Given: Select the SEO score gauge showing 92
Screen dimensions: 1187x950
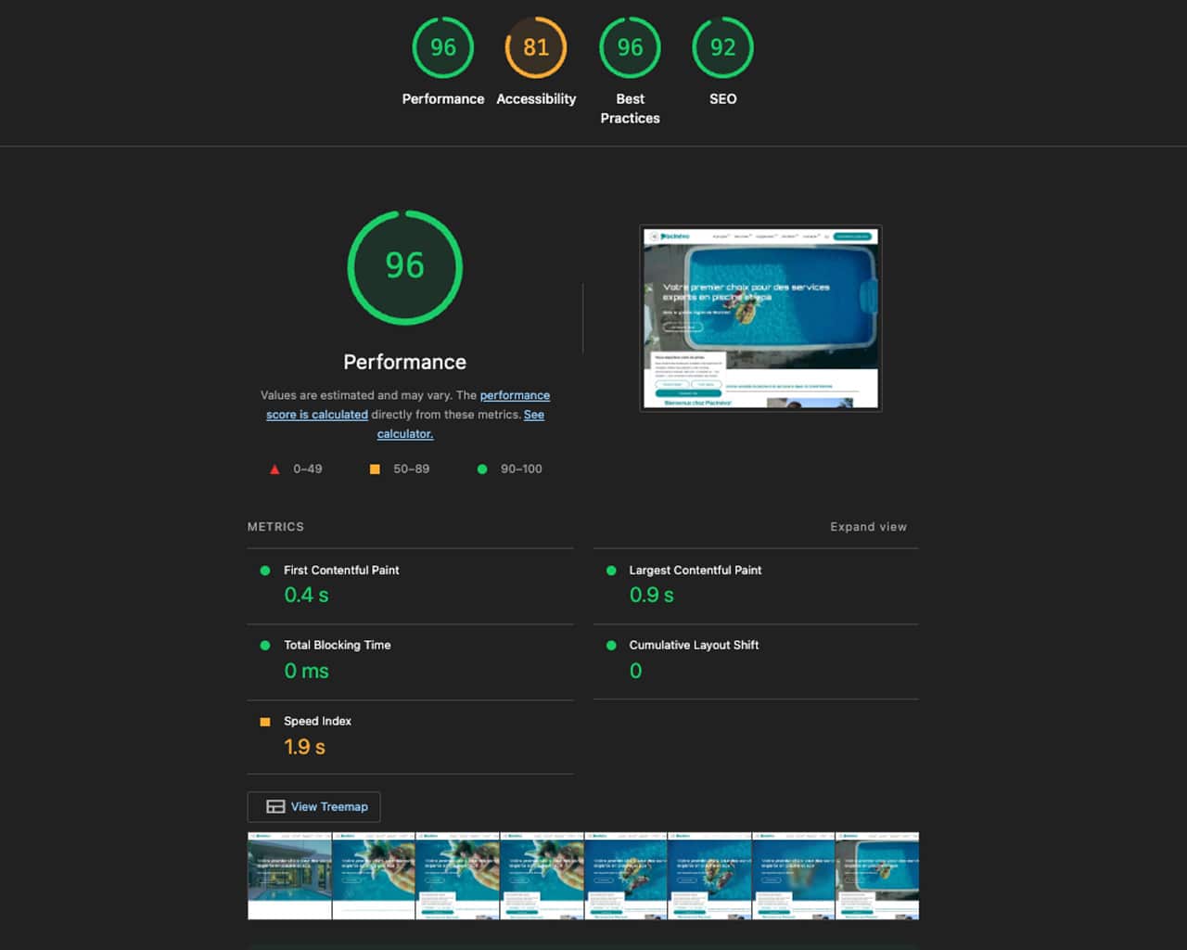Looking at the screenshot, I should tap(722, 48).
